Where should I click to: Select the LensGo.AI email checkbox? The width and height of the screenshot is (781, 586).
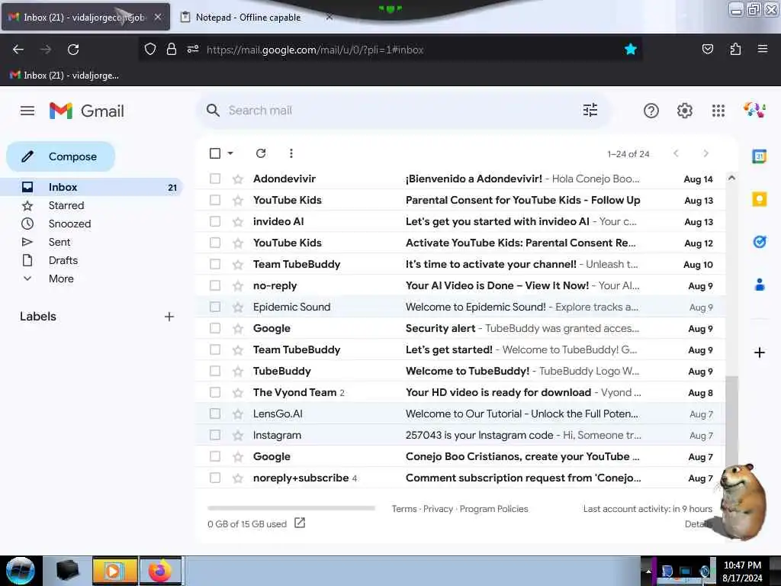pos(215,414)
